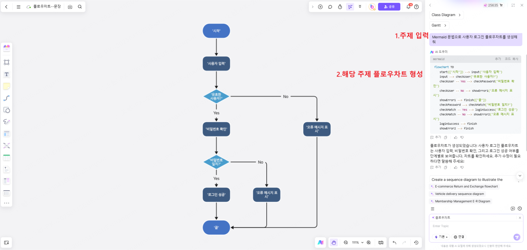Image resolution: width=527 pixels, height=250 pixels.
Task: Open the 기본 mode dropdown
Action: pos(441,237)
